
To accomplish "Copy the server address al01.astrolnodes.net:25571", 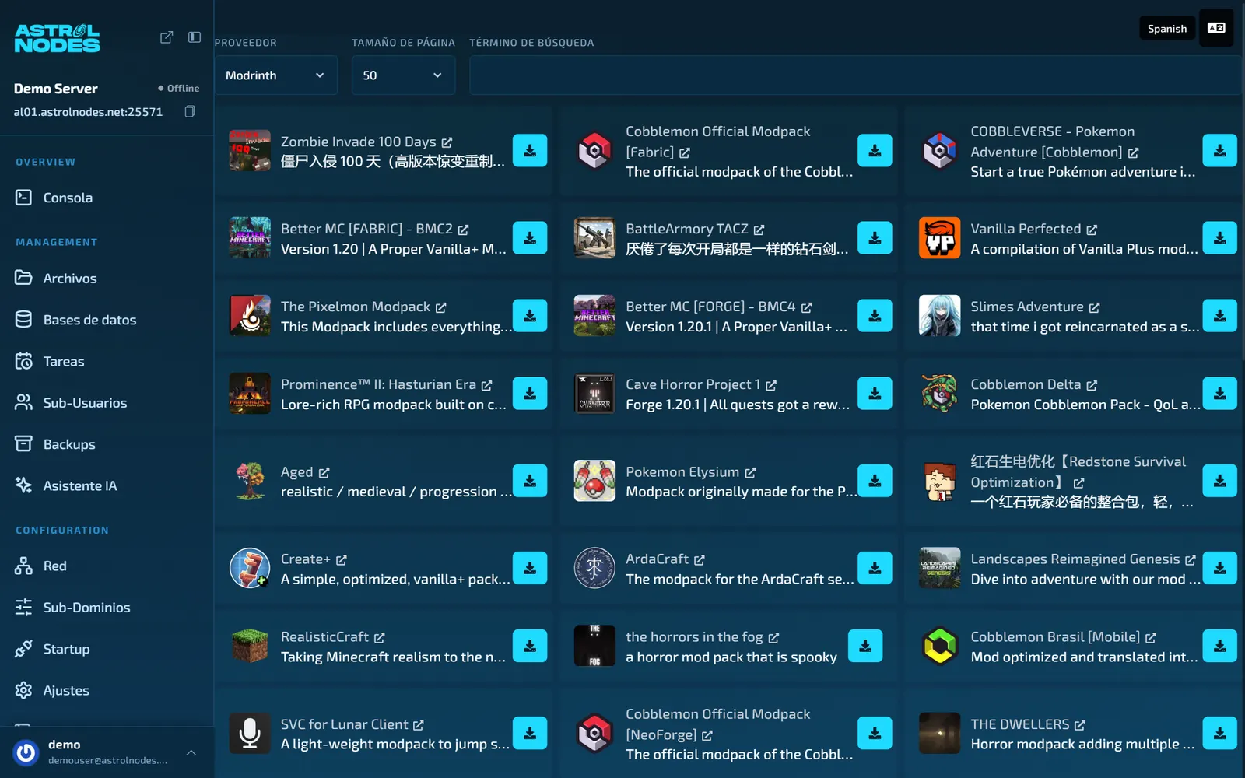I will click(x=190, y=112).
